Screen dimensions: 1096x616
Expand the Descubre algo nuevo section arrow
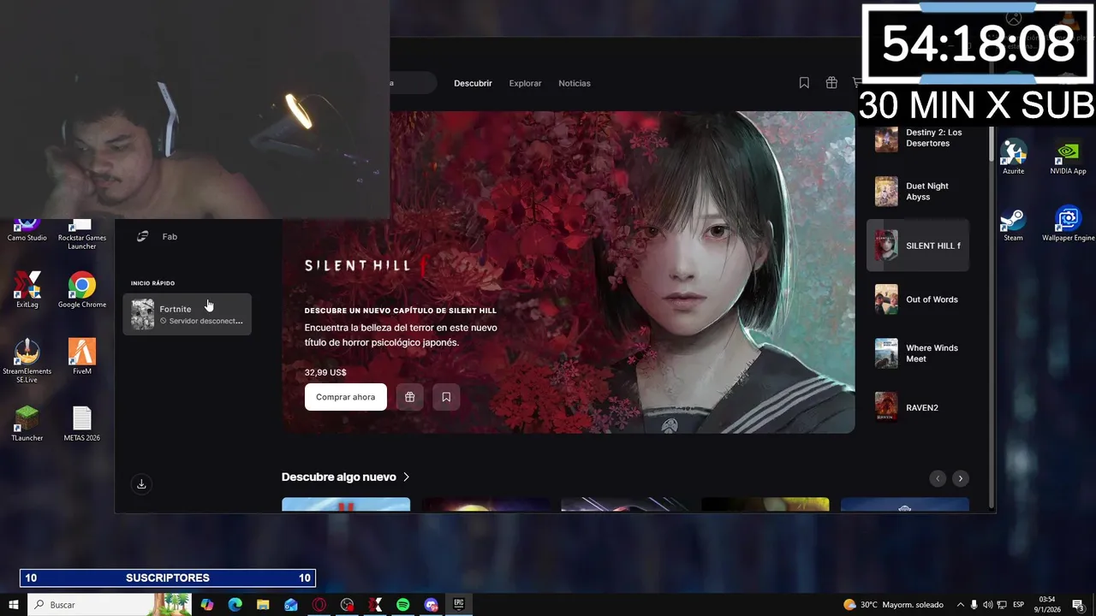(x=407, y=477)
